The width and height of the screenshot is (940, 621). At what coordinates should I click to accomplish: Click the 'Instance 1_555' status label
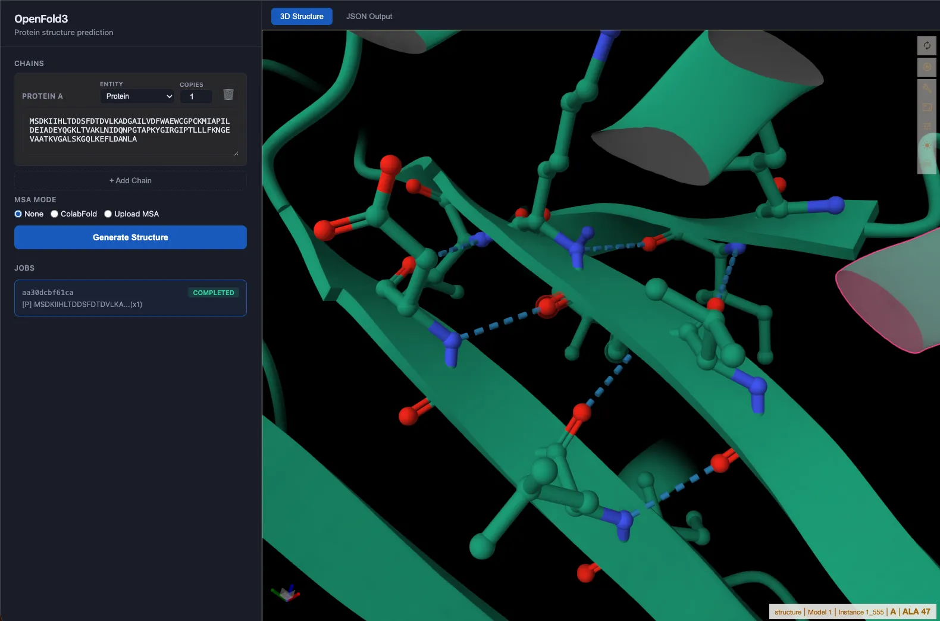861,612
